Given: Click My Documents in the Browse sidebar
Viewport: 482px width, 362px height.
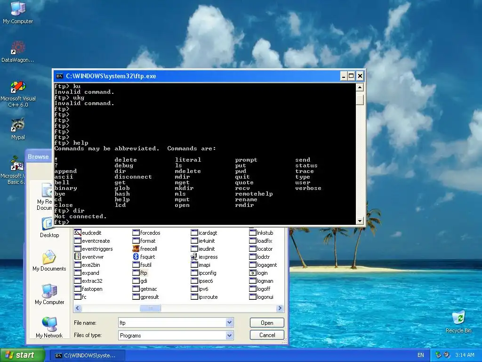Looking at the screenshot, I should coord(49,261).
